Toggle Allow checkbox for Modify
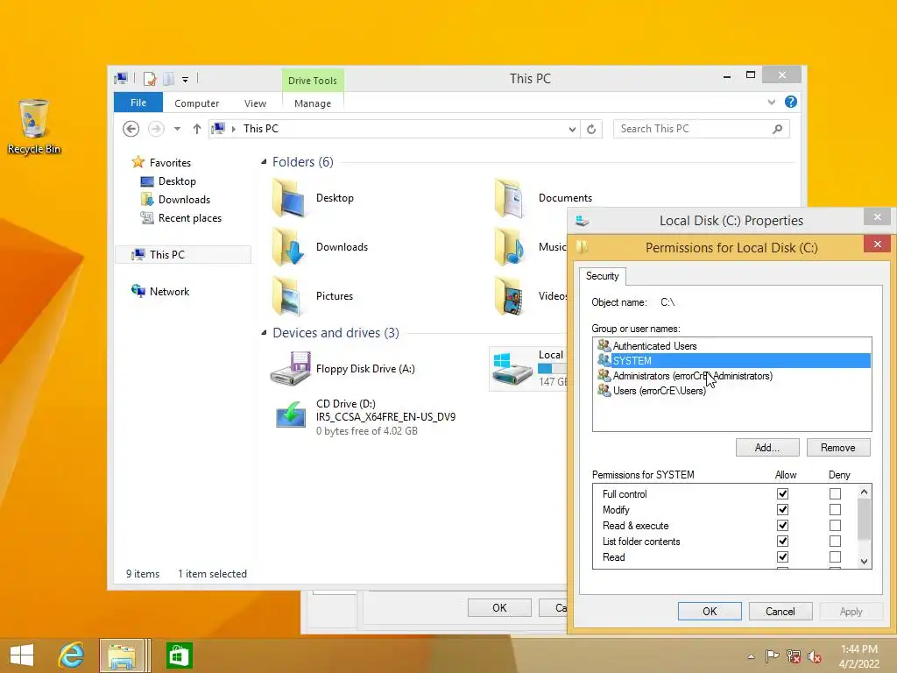Screen dimensions: 897x673 [782, 509]
